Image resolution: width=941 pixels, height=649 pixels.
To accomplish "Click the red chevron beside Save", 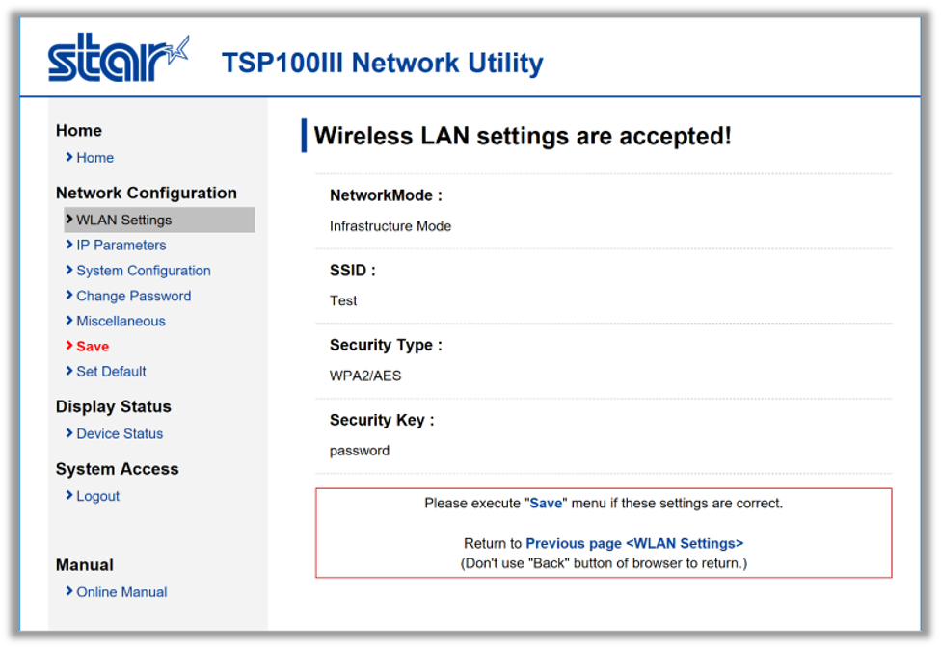I will click(69, 346).
